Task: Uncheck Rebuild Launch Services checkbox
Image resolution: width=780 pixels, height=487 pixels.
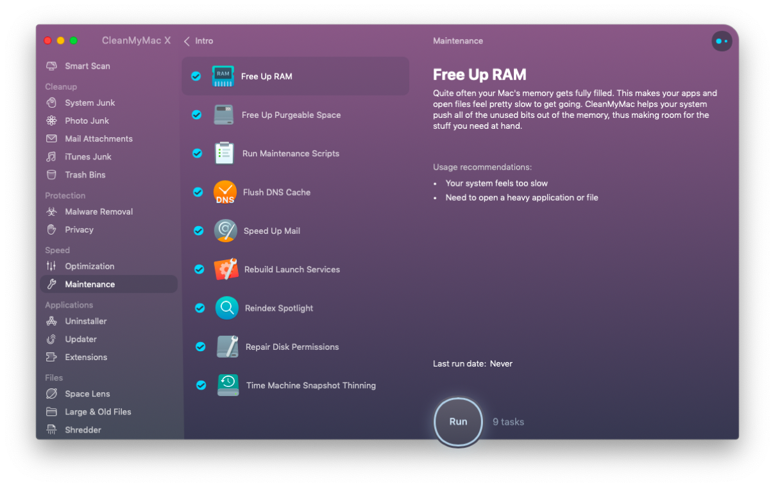Action: tap(199, 269)
